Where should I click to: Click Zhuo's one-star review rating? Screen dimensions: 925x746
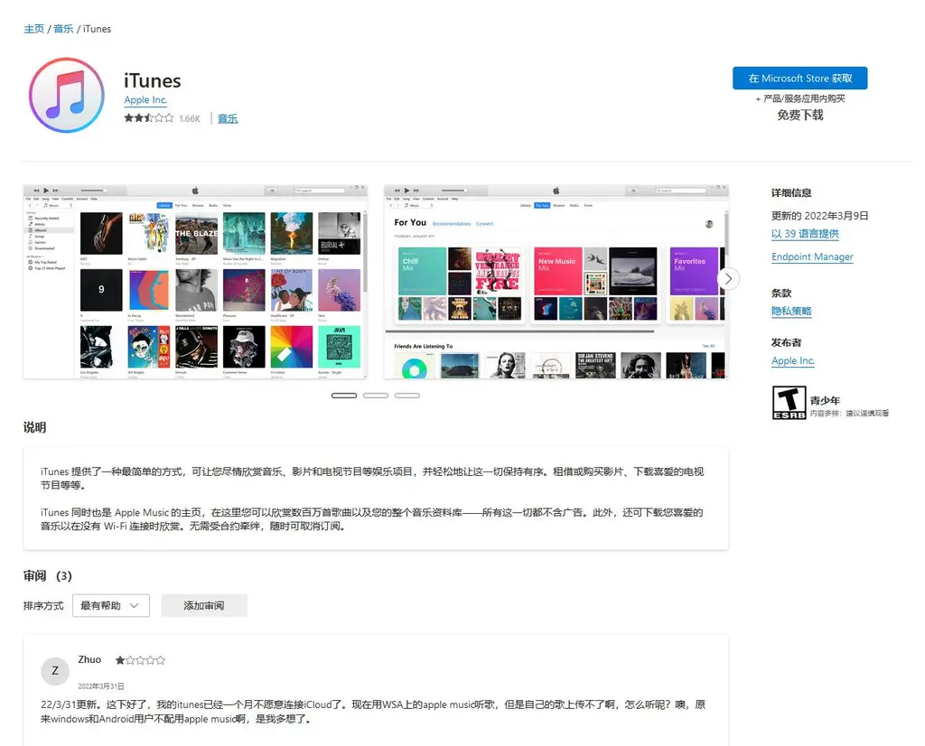pos(140,660)
